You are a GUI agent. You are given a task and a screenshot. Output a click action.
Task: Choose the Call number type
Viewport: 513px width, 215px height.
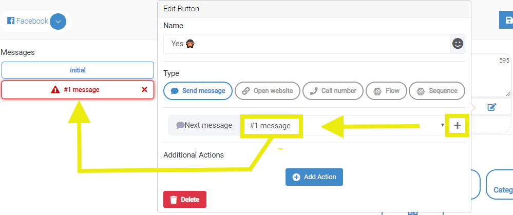tap(333, 91)
